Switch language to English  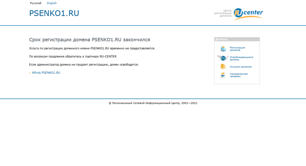tap(52, 3)
